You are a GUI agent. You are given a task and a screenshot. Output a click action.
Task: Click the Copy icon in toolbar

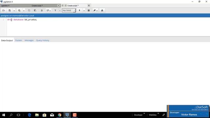click(29, 10)
